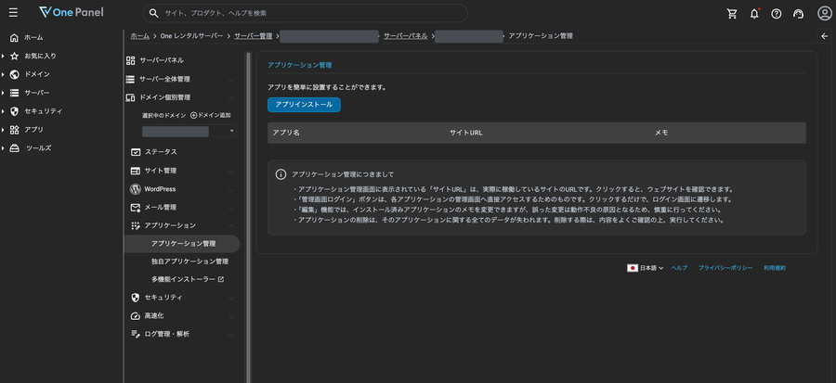Click the アプリインストール button
The width and height of the screenshot is (836, 383).
click(x=304, y=105)
